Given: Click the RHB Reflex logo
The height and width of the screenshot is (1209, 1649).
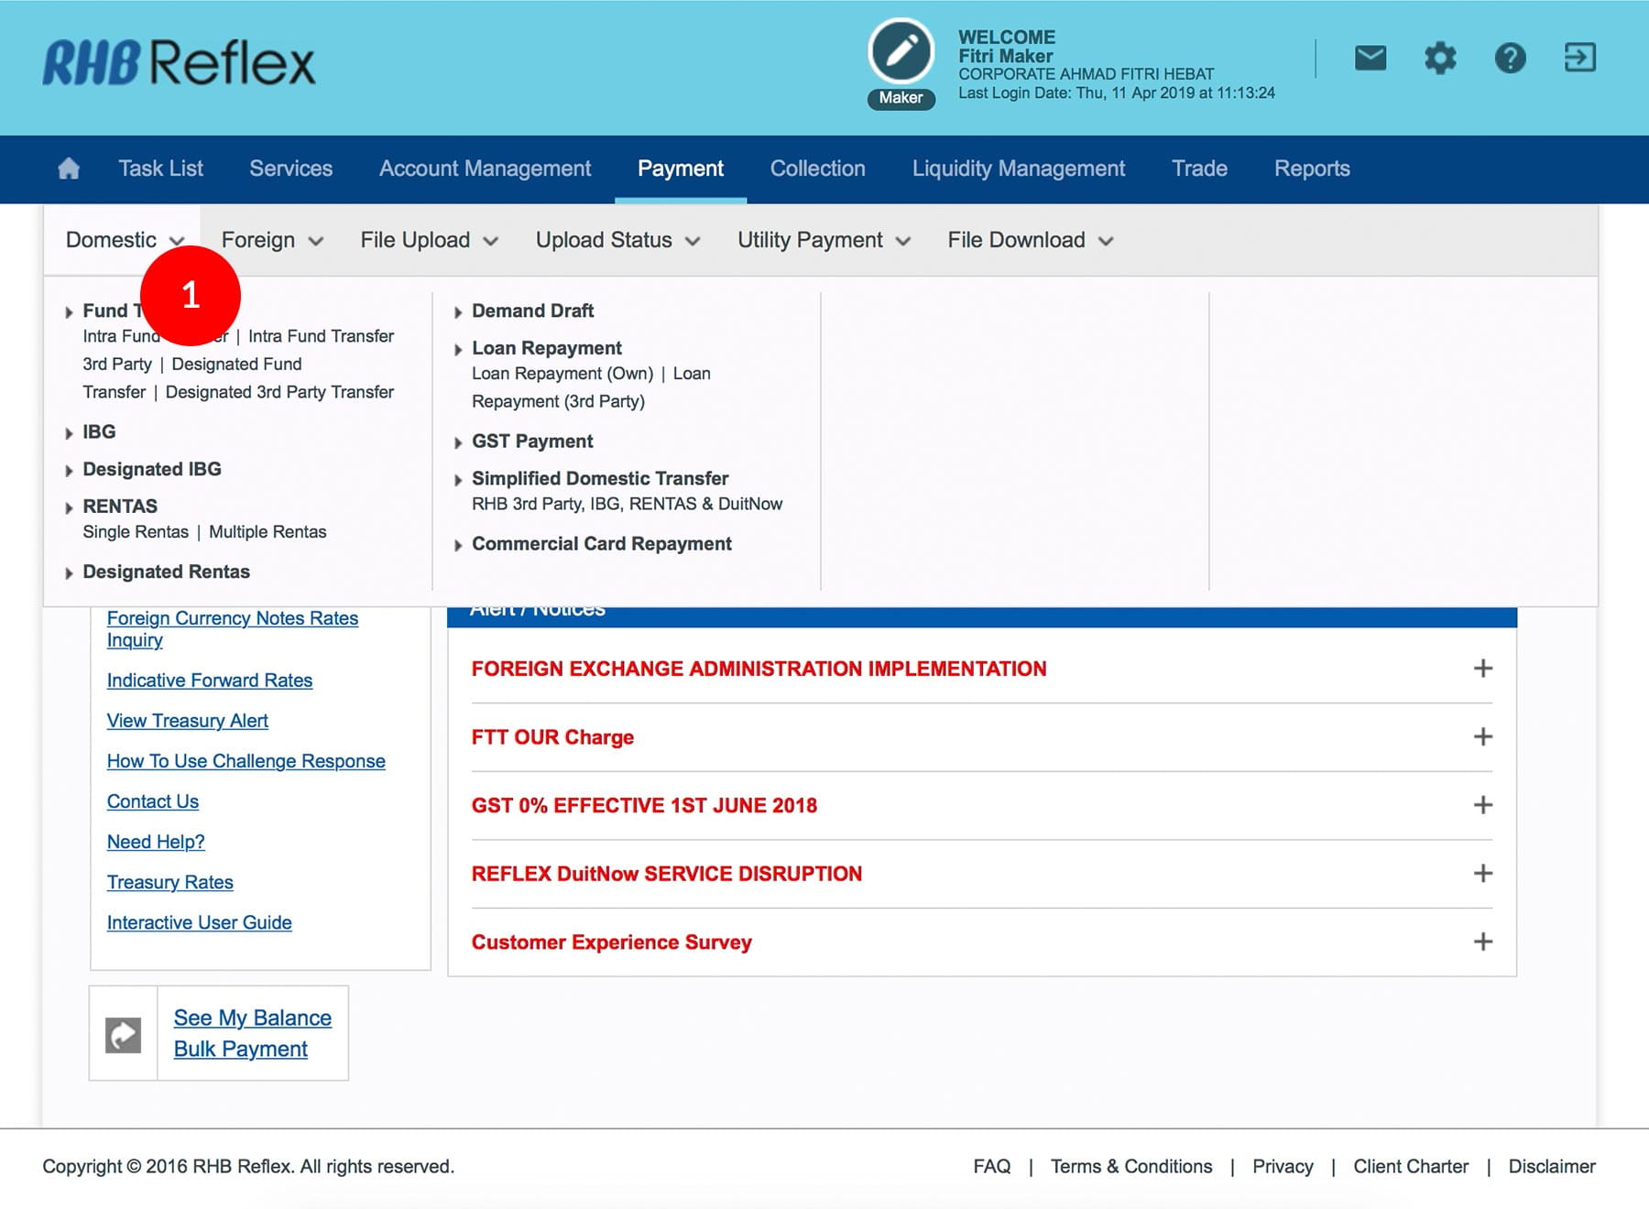Looking at the screenshot, I should click(x=180, y=62).
